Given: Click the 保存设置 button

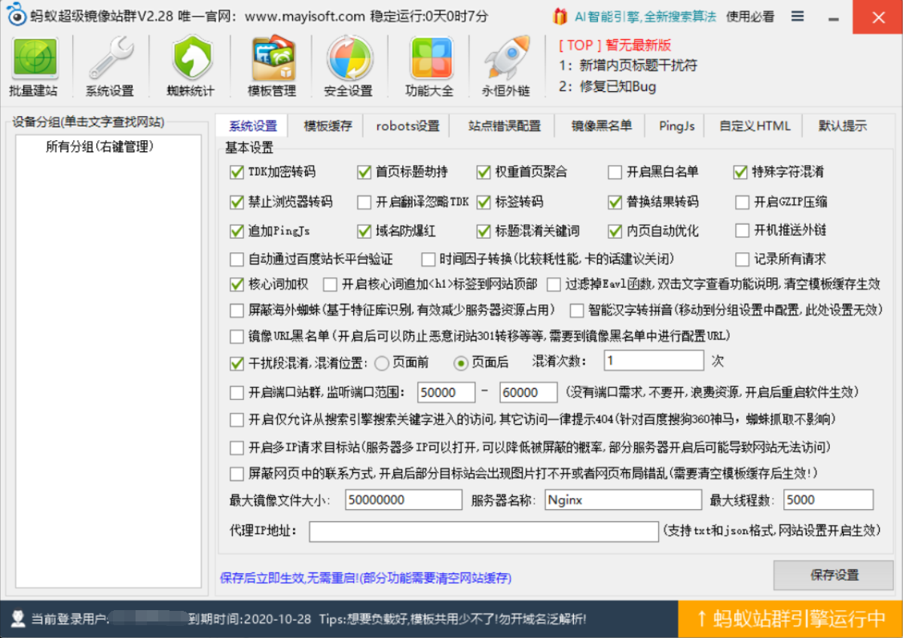Looking at the screenshot, I should tap(834, 575).
